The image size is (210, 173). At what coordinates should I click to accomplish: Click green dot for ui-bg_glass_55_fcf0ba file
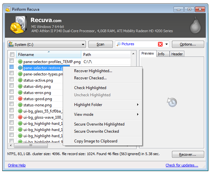(x=20, y=111)
